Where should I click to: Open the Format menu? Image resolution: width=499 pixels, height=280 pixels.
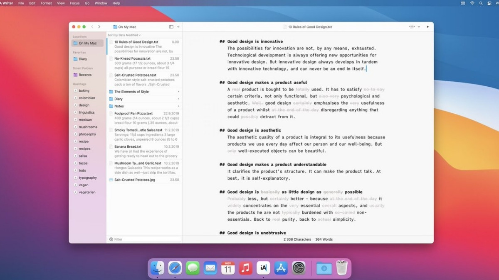(x=46, y=3)
